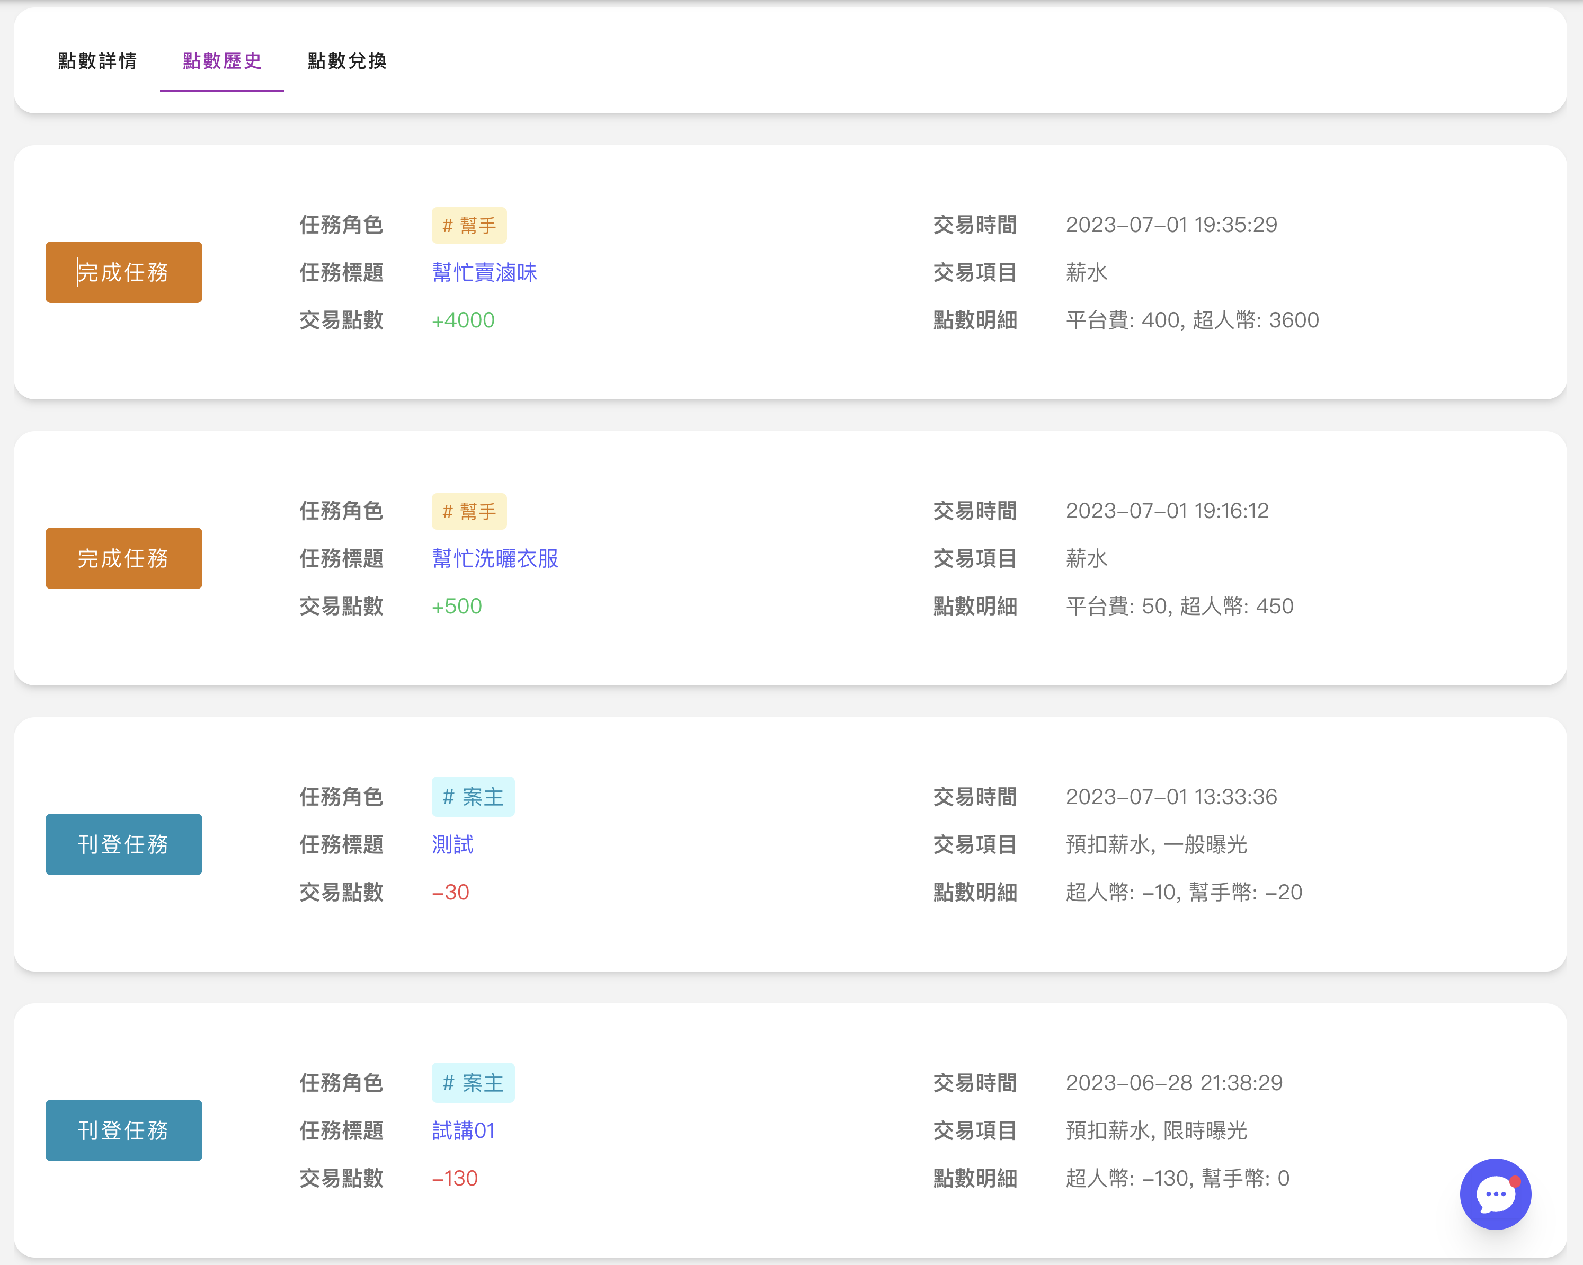
Task: Open the 測試 task title link
Action: [x=452, y=844]
